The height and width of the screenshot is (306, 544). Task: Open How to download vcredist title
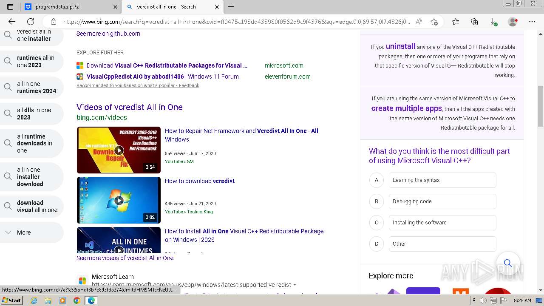tap(200, 181)
